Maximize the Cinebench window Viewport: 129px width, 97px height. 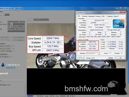[120, 8]
